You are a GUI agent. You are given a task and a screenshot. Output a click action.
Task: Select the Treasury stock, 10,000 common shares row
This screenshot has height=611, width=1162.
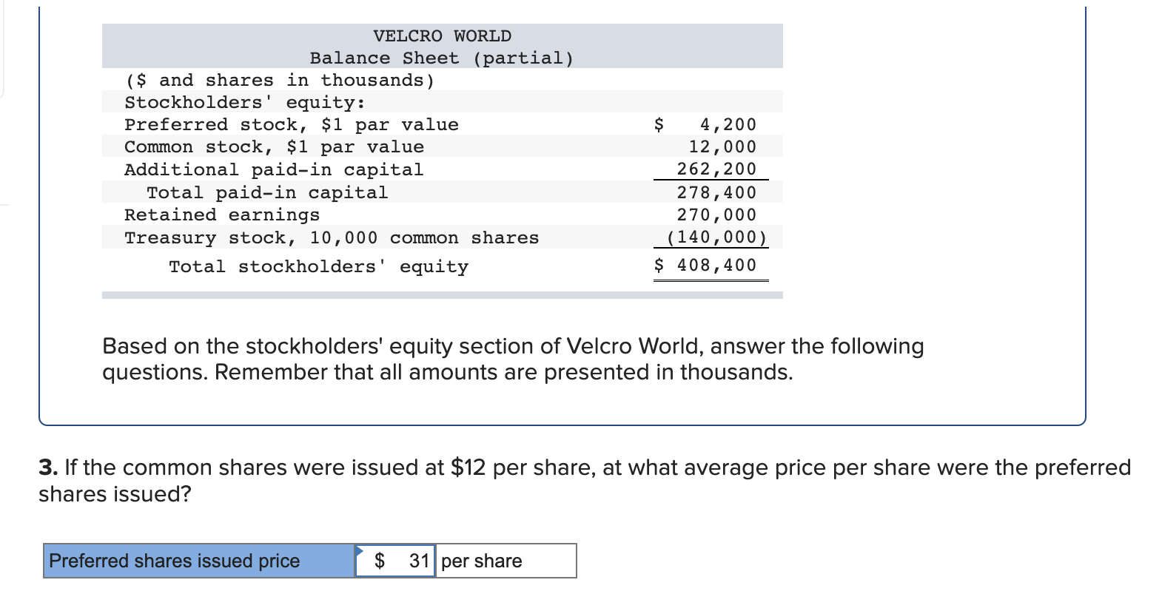(x=332, y=237)
